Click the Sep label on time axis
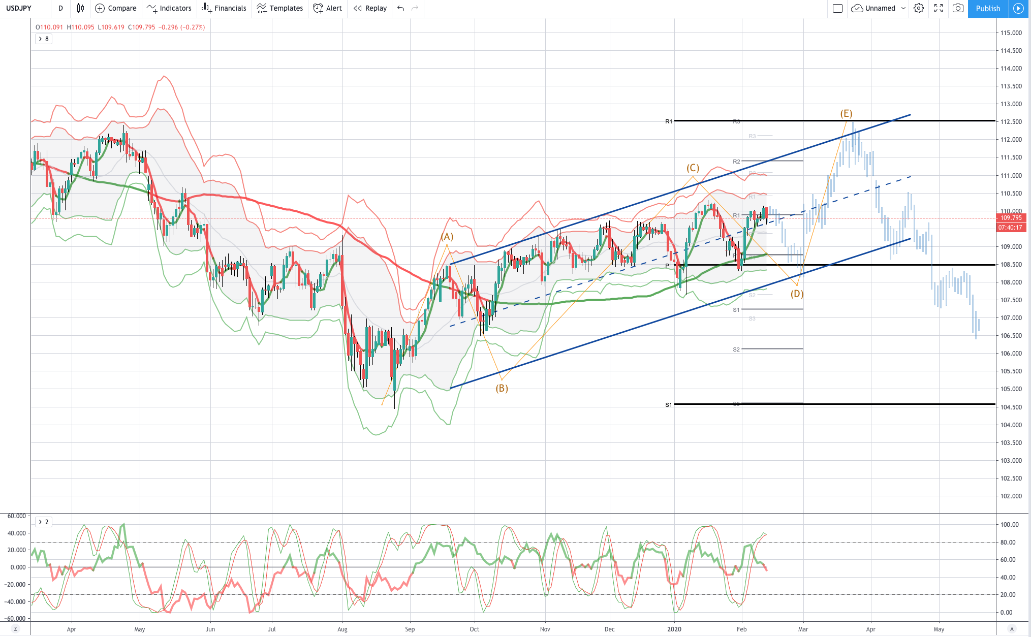The image size is (1031, 637). [x=410, y=629]
